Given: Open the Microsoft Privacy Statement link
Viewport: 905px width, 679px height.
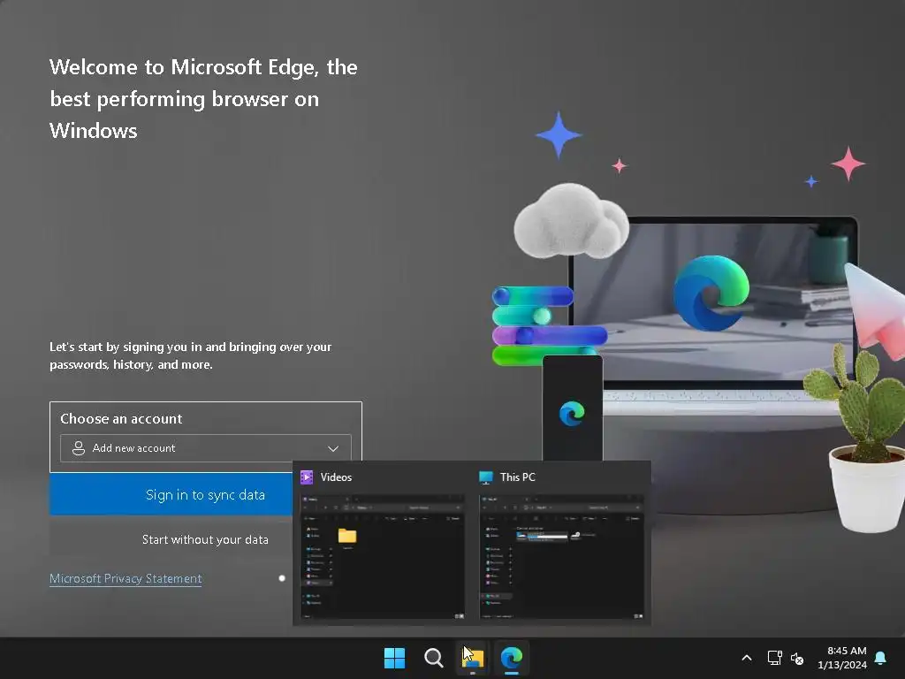Looking at the screenshot, I should pos(125,578).
